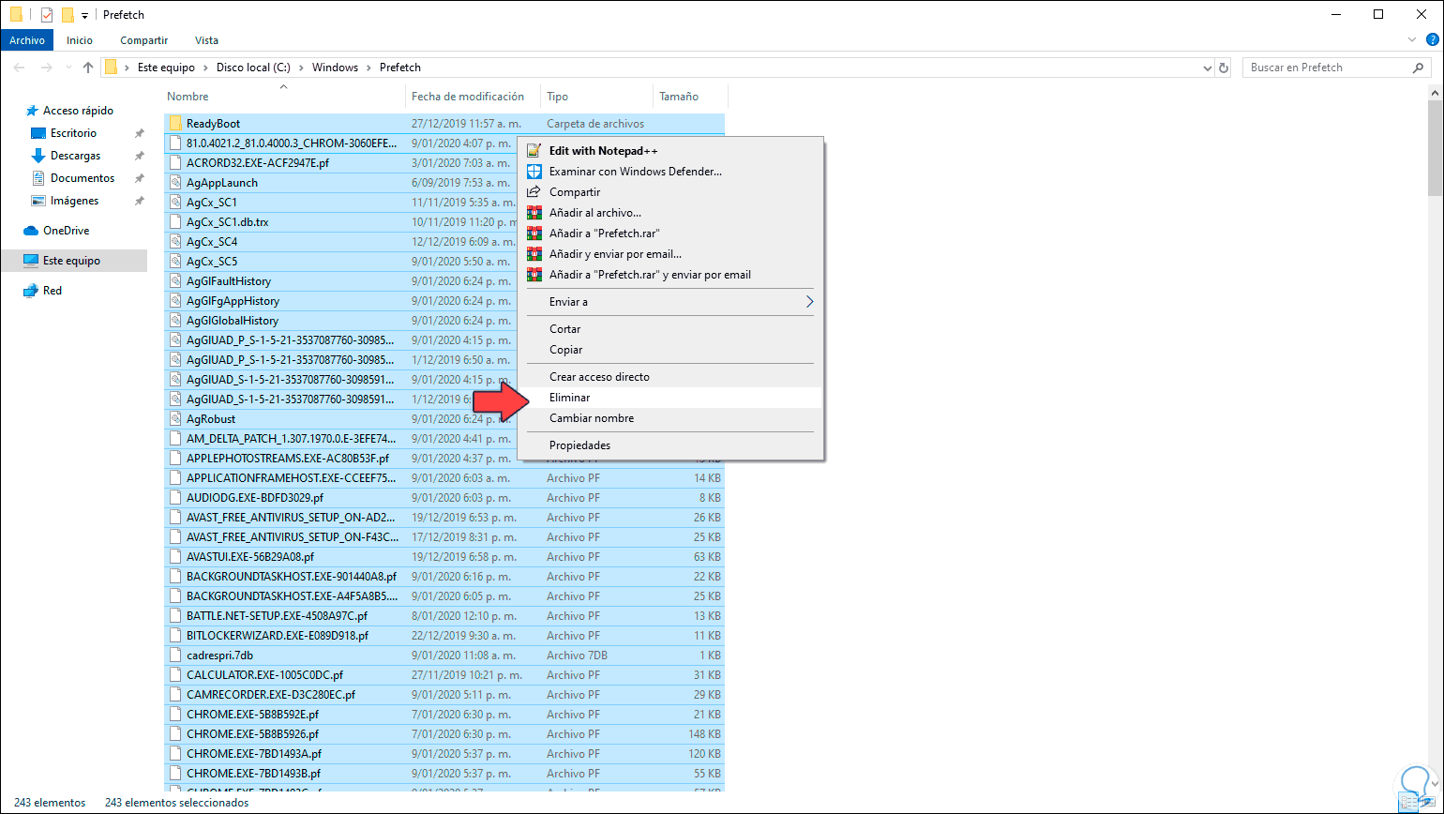The width and height of the screenshot is (1444, 814).
Task: Click the OneDrive cloud icon
Action: pyautogui.click(x=31, y=231)
